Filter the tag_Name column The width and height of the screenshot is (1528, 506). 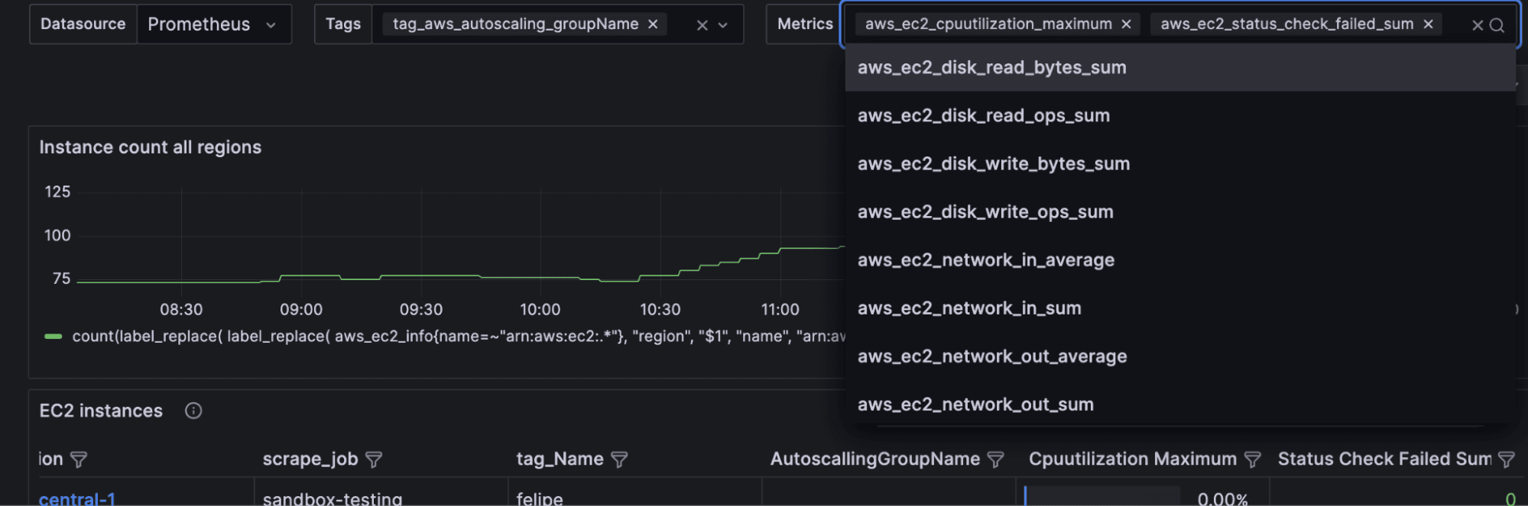tap(620, 459)
